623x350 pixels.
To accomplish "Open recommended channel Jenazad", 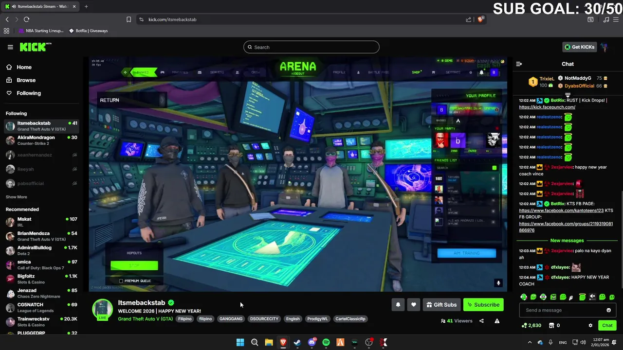I will (41, 293).
